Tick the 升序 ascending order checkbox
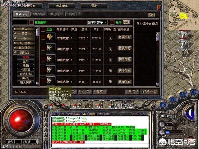The height and width of the screenshot is (149, 199). (112, 22)
